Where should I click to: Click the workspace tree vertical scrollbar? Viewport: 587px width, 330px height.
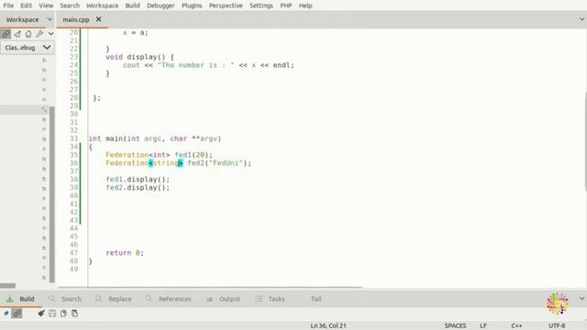tap(52, 194)
